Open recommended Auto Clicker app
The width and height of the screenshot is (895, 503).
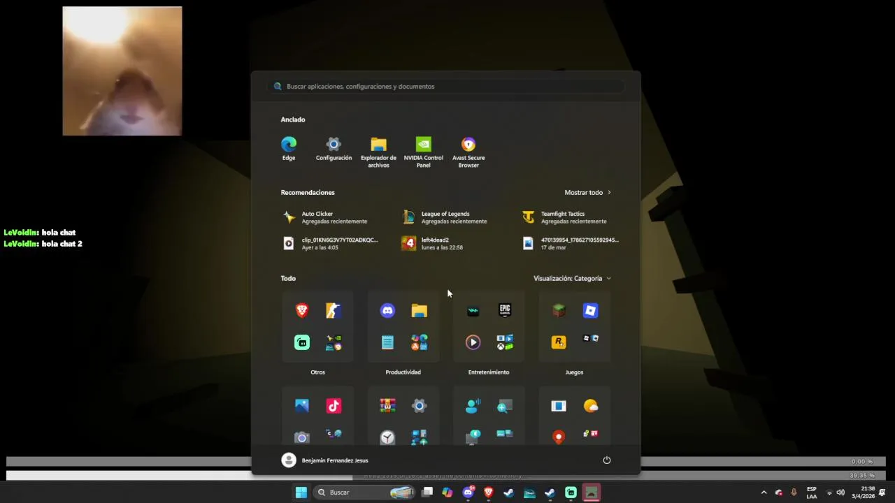point(325,217)
